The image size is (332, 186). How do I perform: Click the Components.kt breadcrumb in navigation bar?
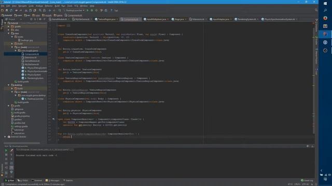point(73,15)
